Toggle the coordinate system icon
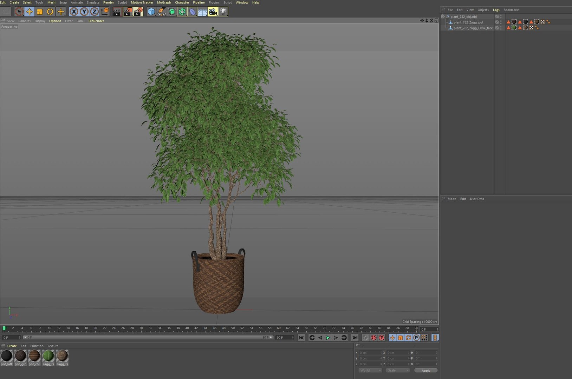 105,12
